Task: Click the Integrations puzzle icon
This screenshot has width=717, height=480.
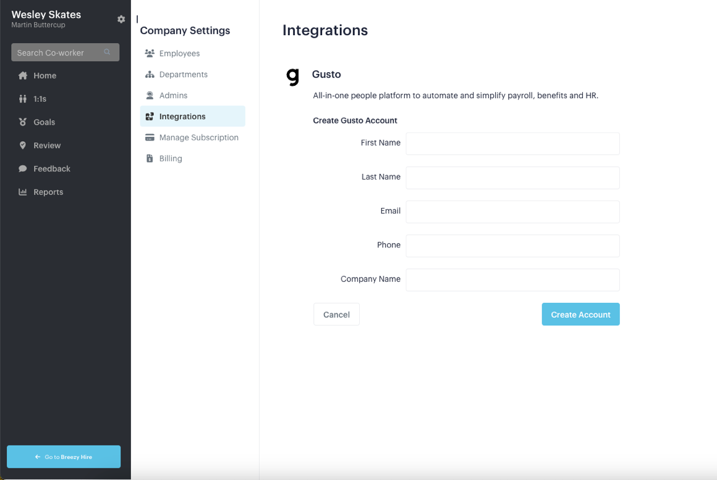Action: point(150,117)
